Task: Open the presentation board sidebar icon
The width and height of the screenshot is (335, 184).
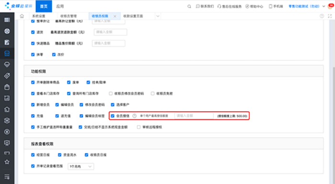Action: click(7, 143)
